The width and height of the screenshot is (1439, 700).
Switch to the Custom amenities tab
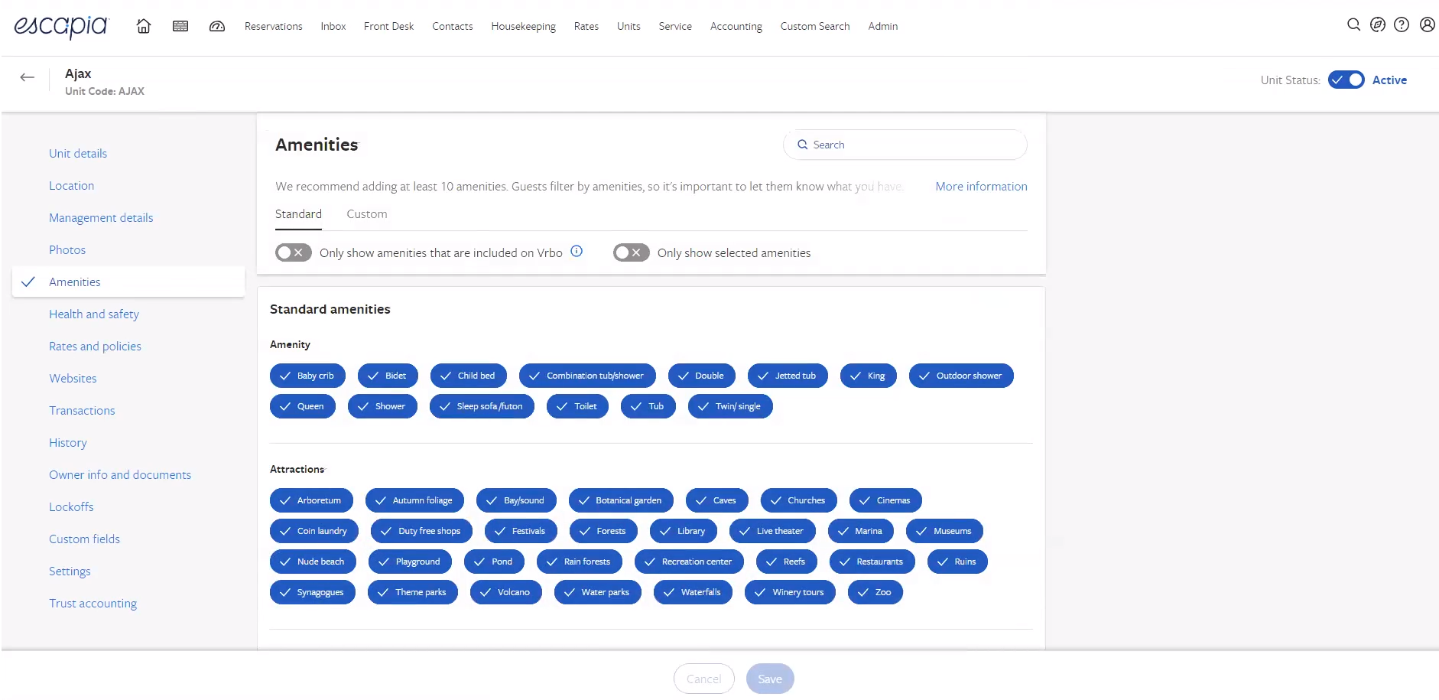[366, 214]
